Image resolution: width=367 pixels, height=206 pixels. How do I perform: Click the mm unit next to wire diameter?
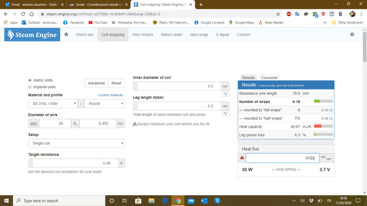coord(120,124)
